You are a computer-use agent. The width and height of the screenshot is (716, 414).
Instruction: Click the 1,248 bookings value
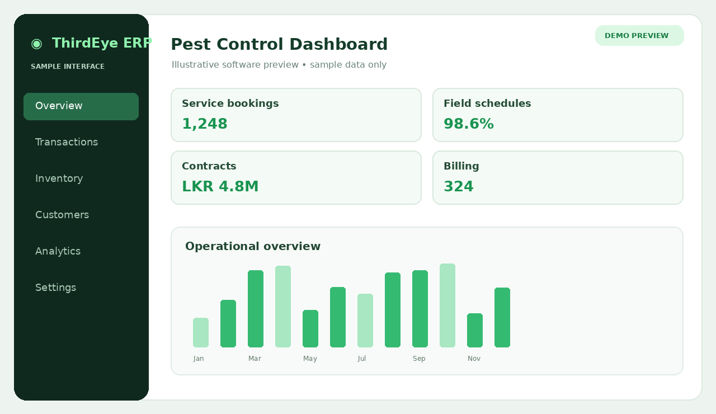pyautogui.click(x=205, y=124)
